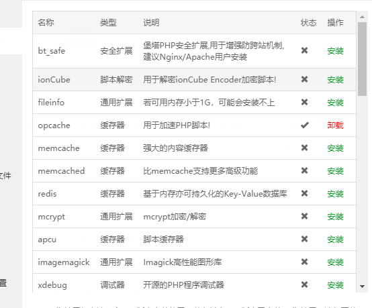Uninstall the opcache extension
This screenshot has height=308, width=372.
click(x=335, y=125)
